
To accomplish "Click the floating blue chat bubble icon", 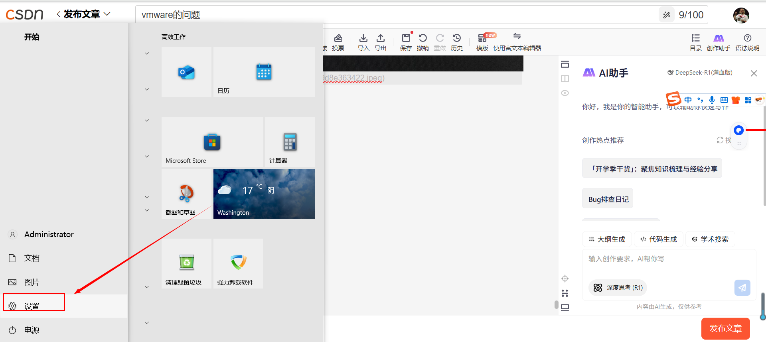I will (x=738, y=130).
